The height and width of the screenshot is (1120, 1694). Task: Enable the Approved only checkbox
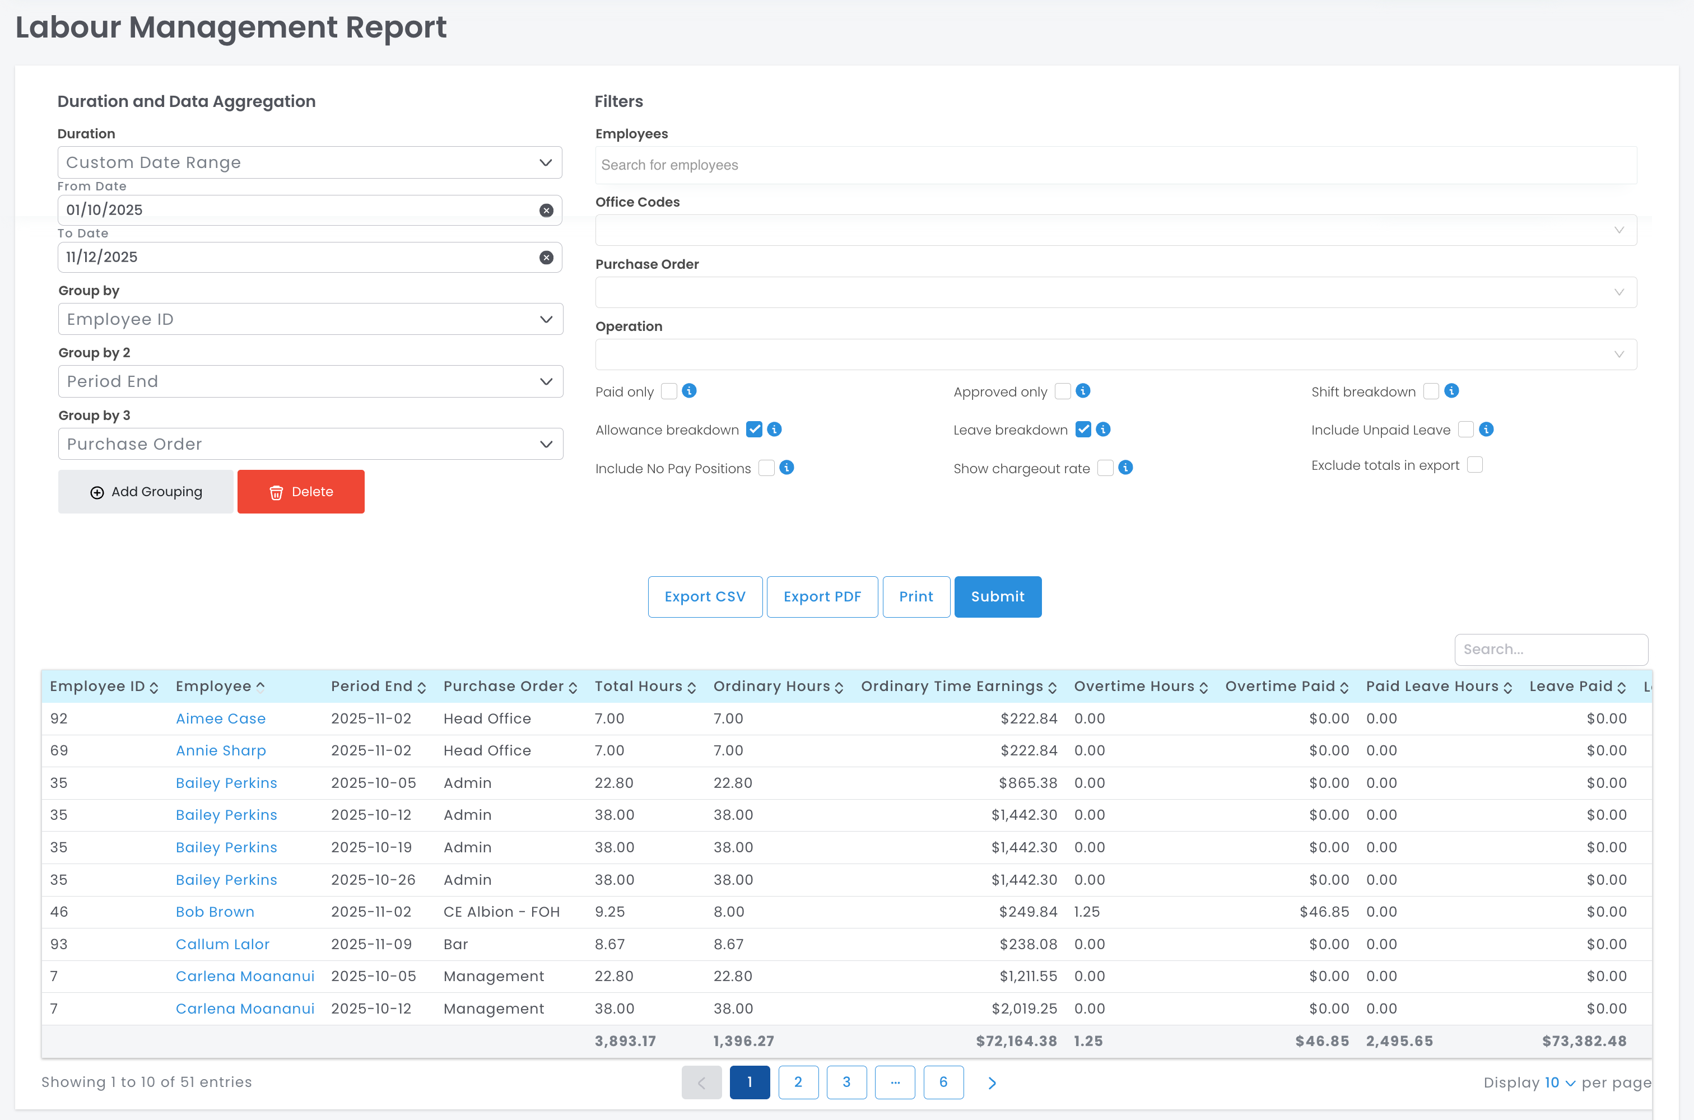tap(1063, 391)
